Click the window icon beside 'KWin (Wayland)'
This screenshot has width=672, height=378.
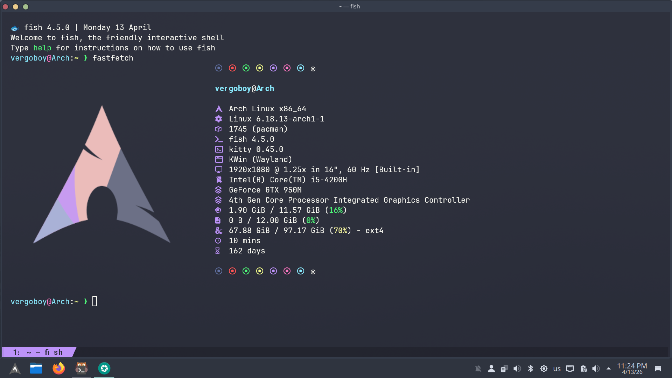[x=219, y=160]
